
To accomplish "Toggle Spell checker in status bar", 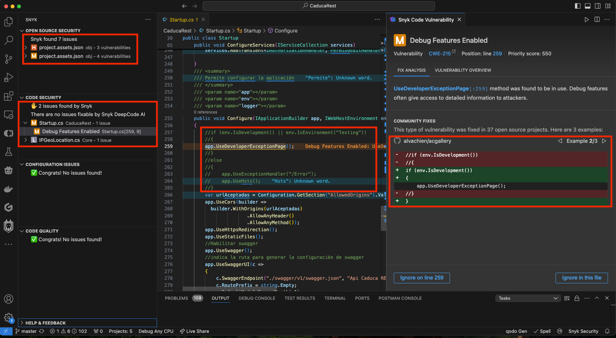I will (542, 331).
